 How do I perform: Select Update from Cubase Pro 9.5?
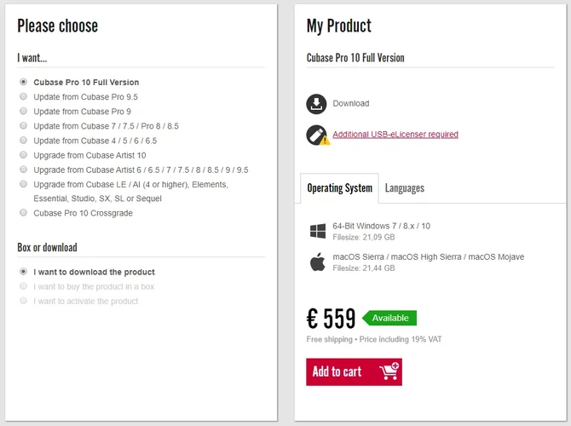23,97
